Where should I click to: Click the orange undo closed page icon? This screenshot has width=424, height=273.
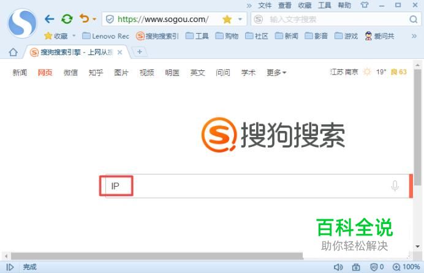coord(85,18)
